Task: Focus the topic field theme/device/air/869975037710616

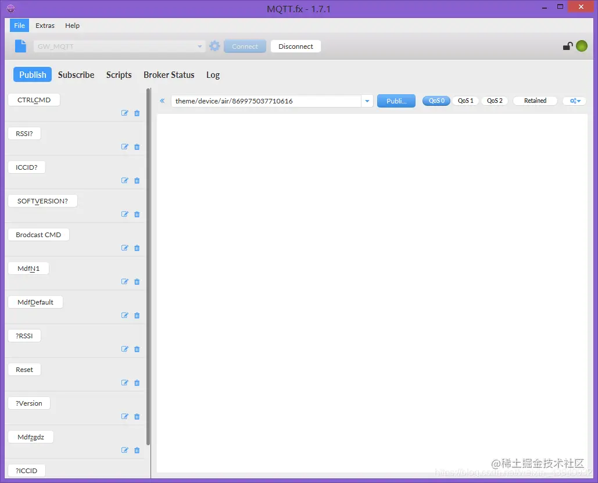Action: [266, 101]
